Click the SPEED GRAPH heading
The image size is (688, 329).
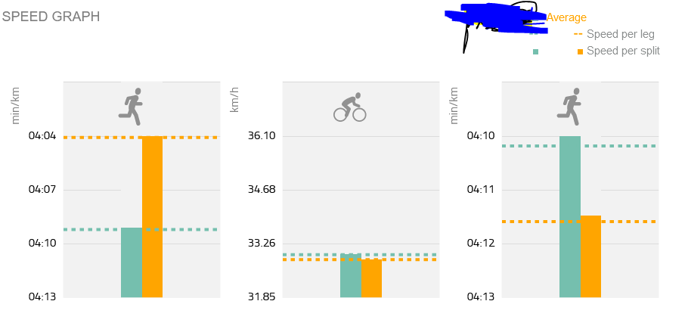point(51,17)
